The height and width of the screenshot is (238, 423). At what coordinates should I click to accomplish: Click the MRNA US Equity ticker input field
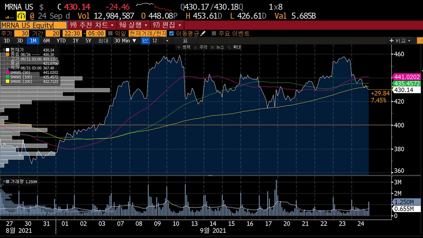point(34,25)
